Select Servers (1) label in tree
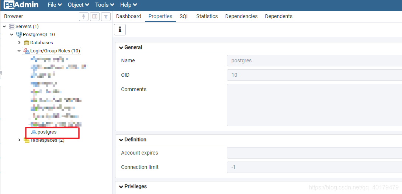Viewport: 402px width, 194px height. click(27, 27)
